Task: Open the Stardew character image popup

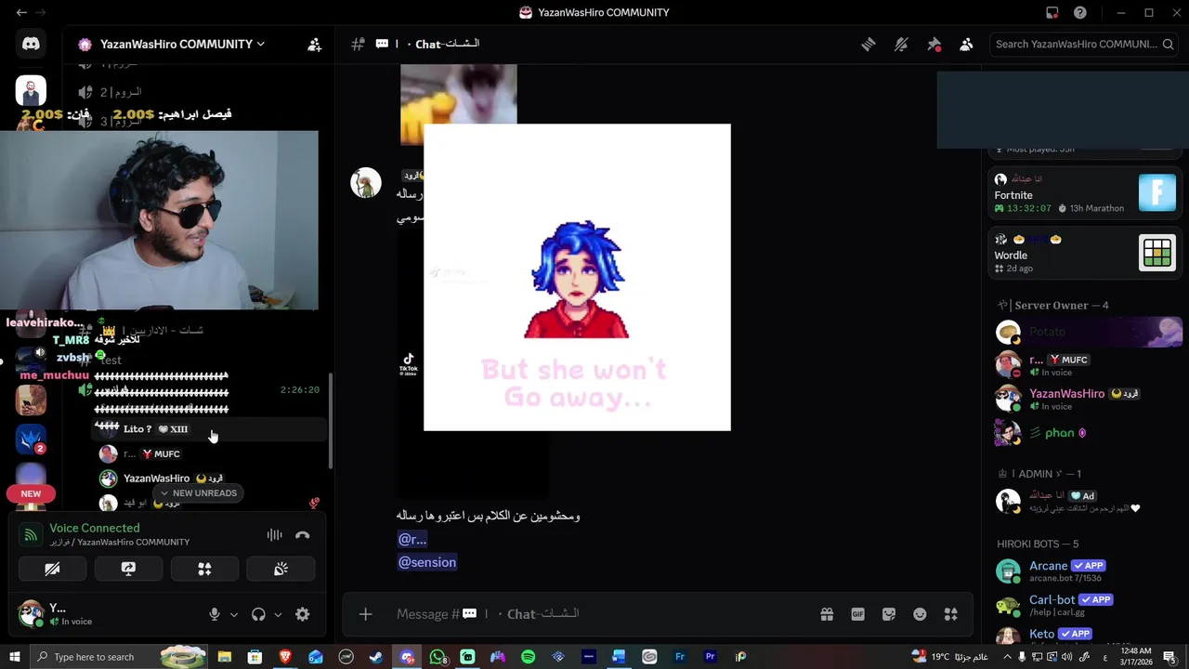Action: tap(577, 277)
